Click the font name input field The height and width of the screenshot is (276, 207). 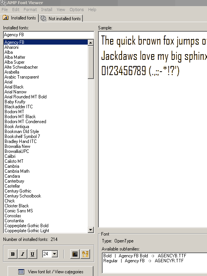[x=49, y=35]
